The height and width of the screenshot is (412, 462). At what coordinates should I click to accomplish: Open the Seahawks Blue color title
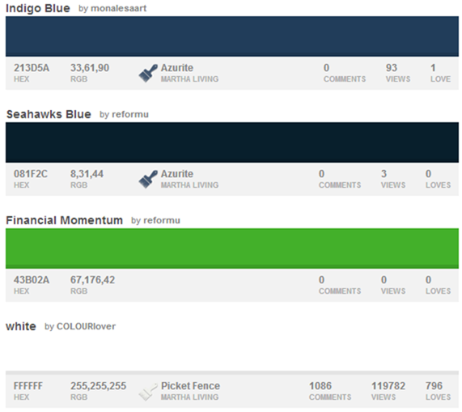(x=49, y=114)
